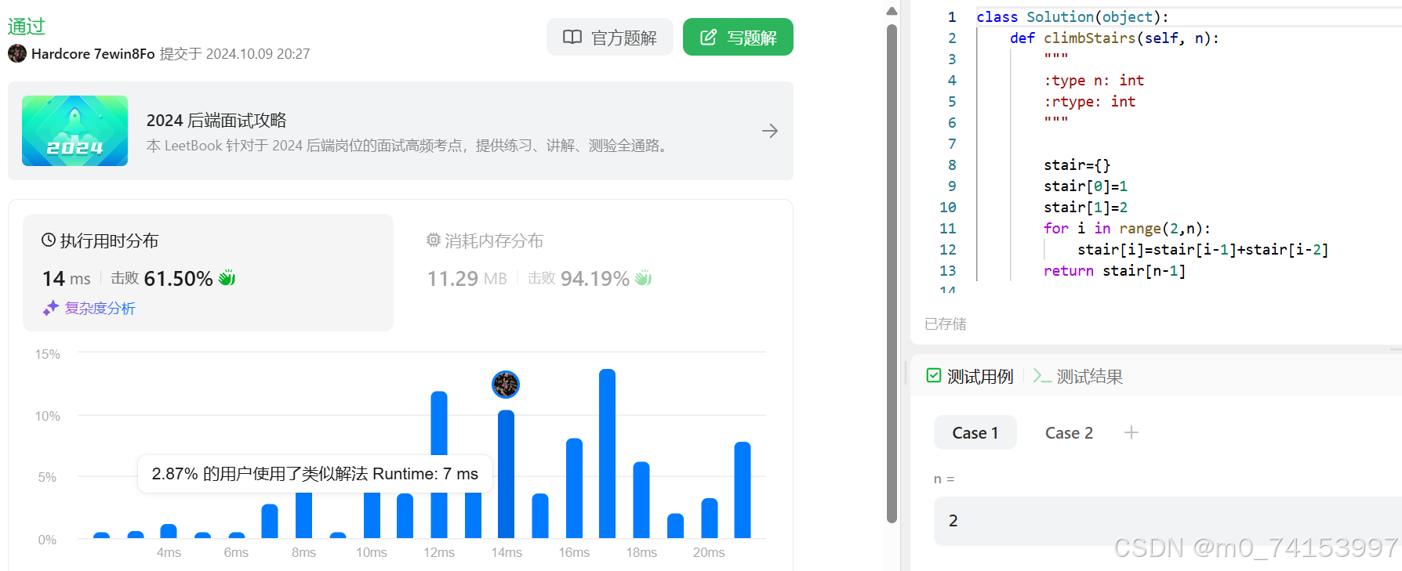The height and width of the screenshot is (571, 1402).
Task: Click the highlighted 14ms bar in chart
Action: [x=507, y=474]
